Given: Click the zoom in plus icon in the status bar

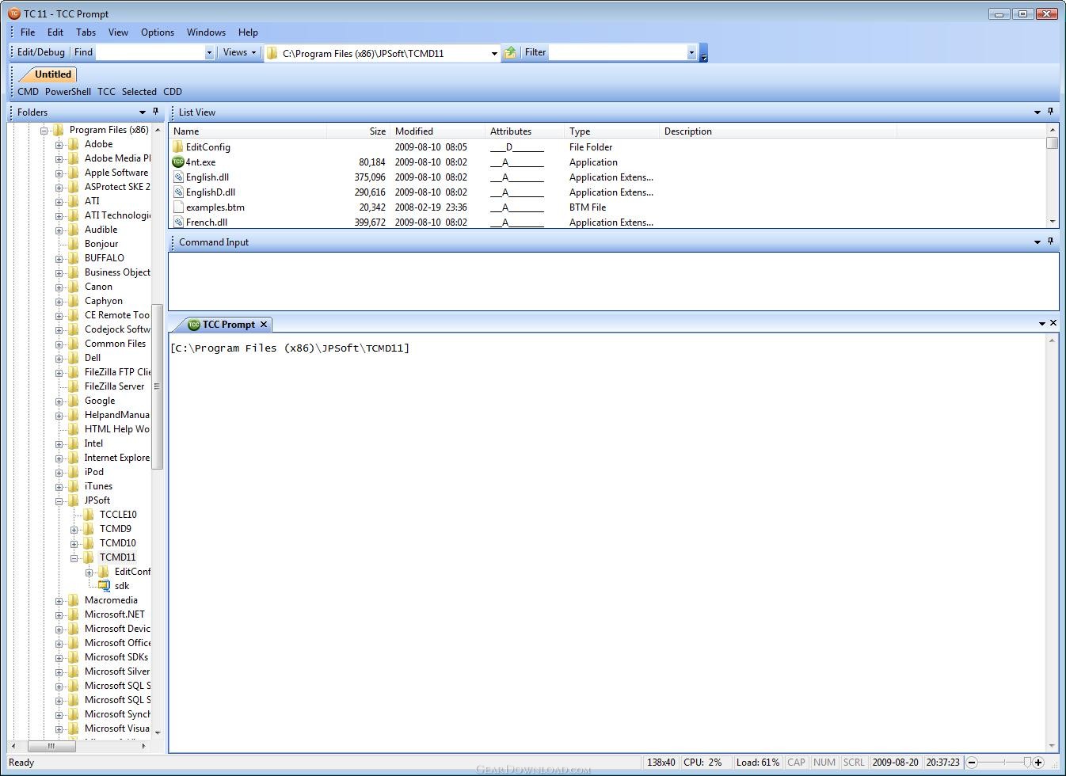Looking at the screenshot, I should (1038, 763).
